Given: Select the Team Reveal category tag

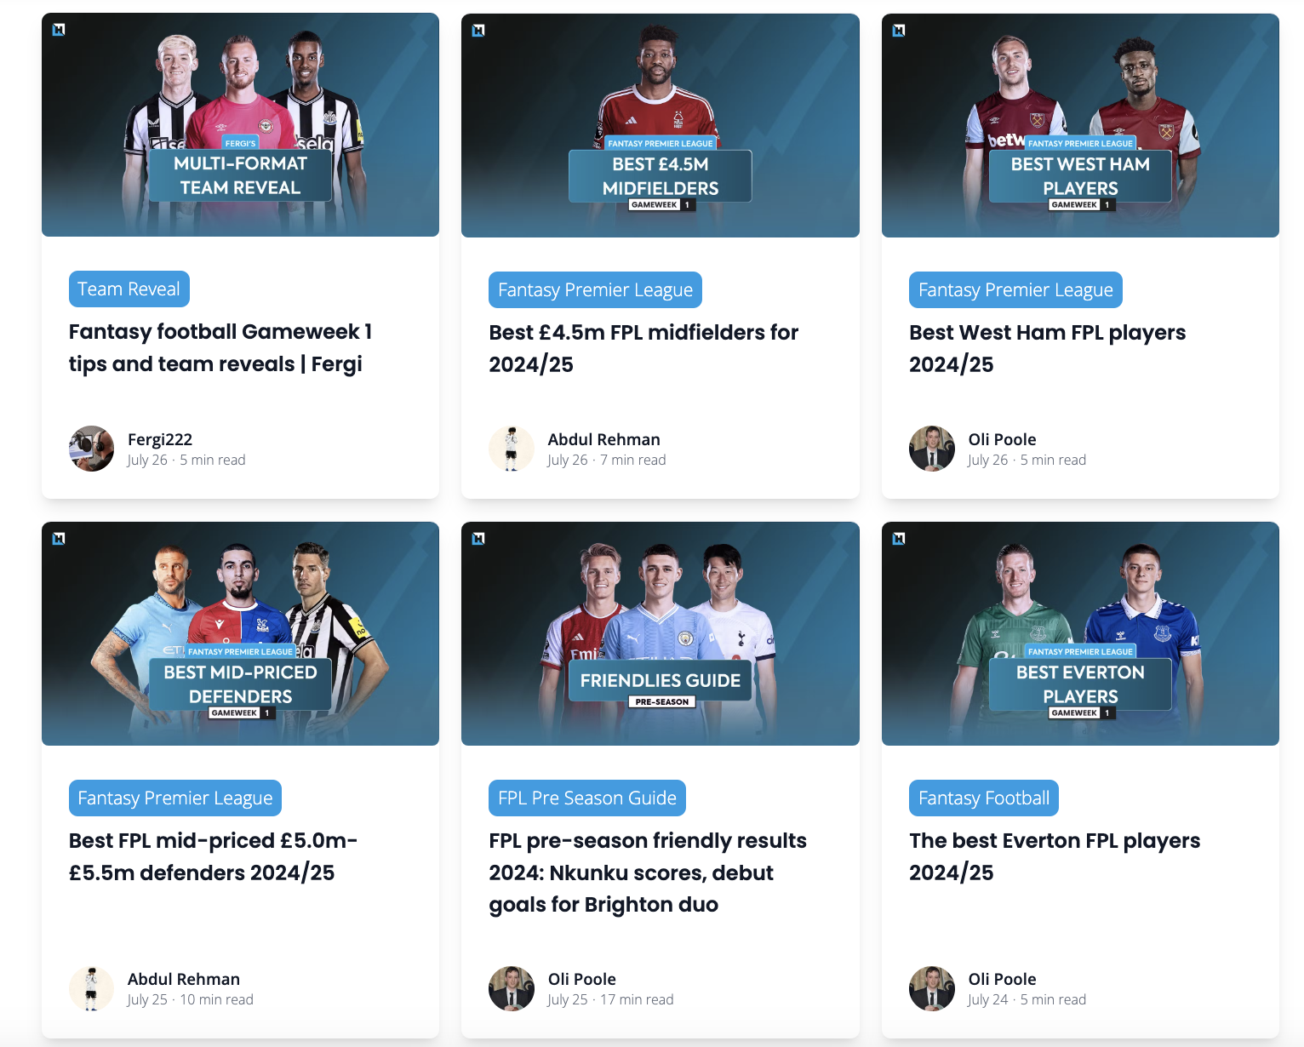Looking at the screenshot, I should point(129,289).
